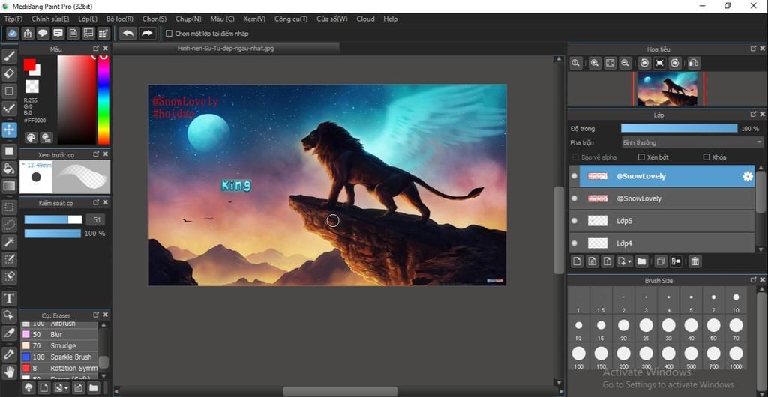Duplicate layer icon in Layers panel
The height and width of the screenshot is (397, 768).
[x=661, y=261]
